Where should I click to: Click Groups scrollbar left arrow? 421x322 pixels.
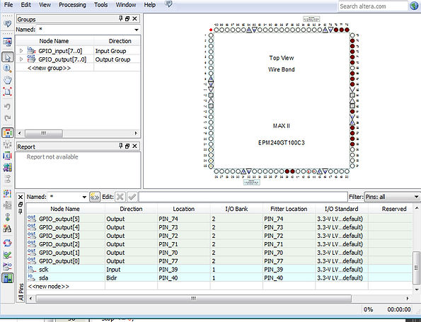tap(19, 133)
